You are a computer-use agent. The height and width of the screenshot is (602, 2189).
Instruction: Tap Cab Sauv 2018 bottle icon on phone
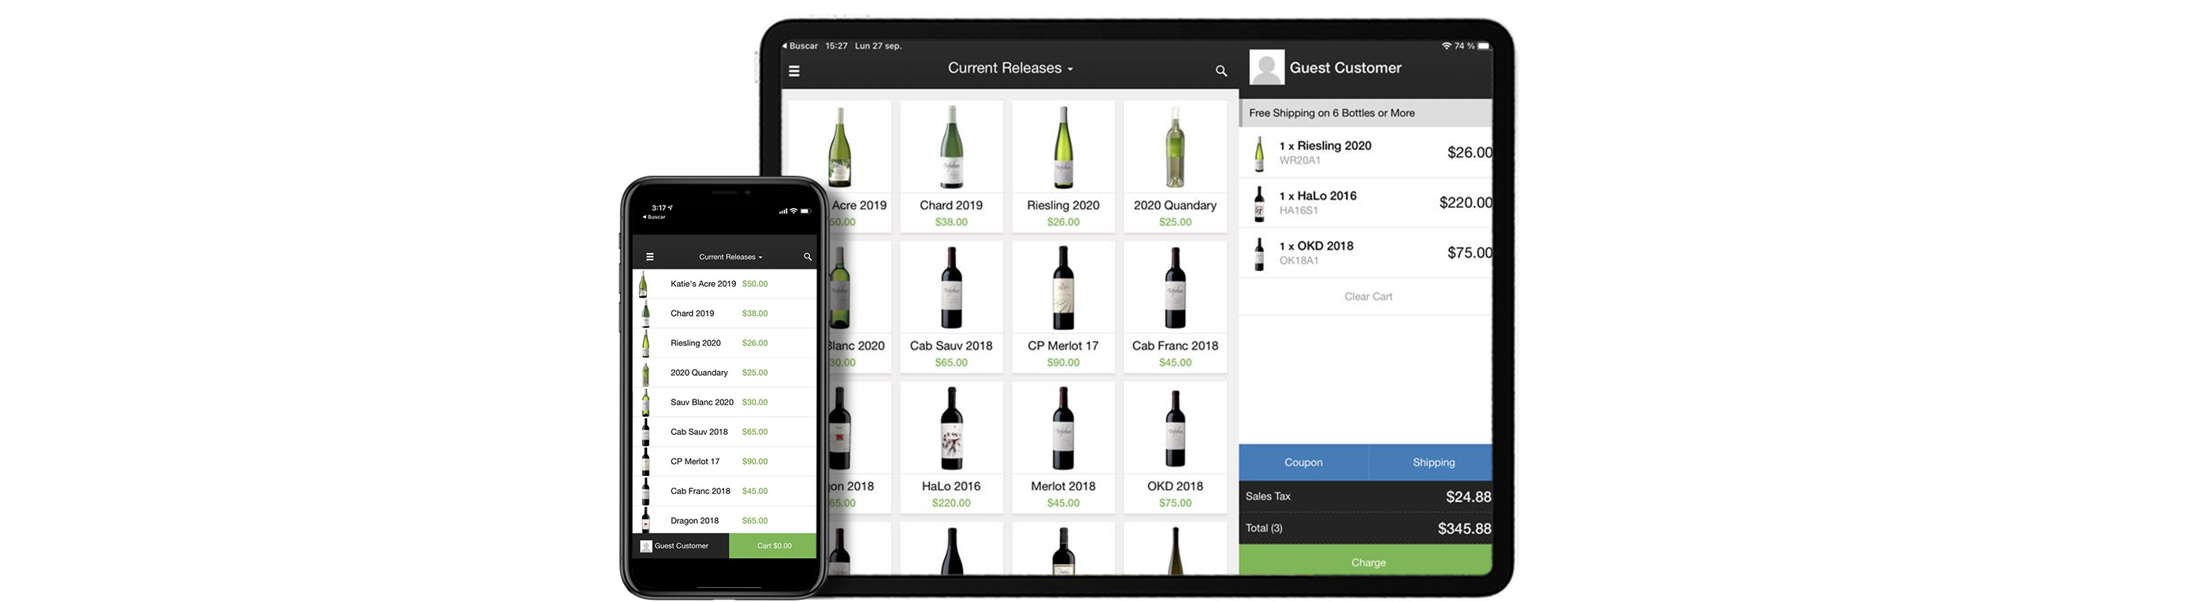tap(646, 432)
